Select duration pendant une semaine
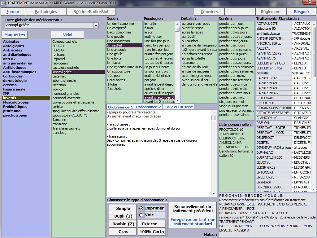The width and height of the screenshot is (317, 238). coord(236,50)
